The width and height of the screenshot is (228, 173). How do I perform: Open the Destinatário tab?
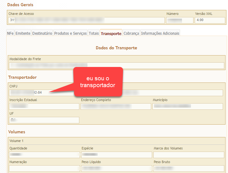point(42,33)
